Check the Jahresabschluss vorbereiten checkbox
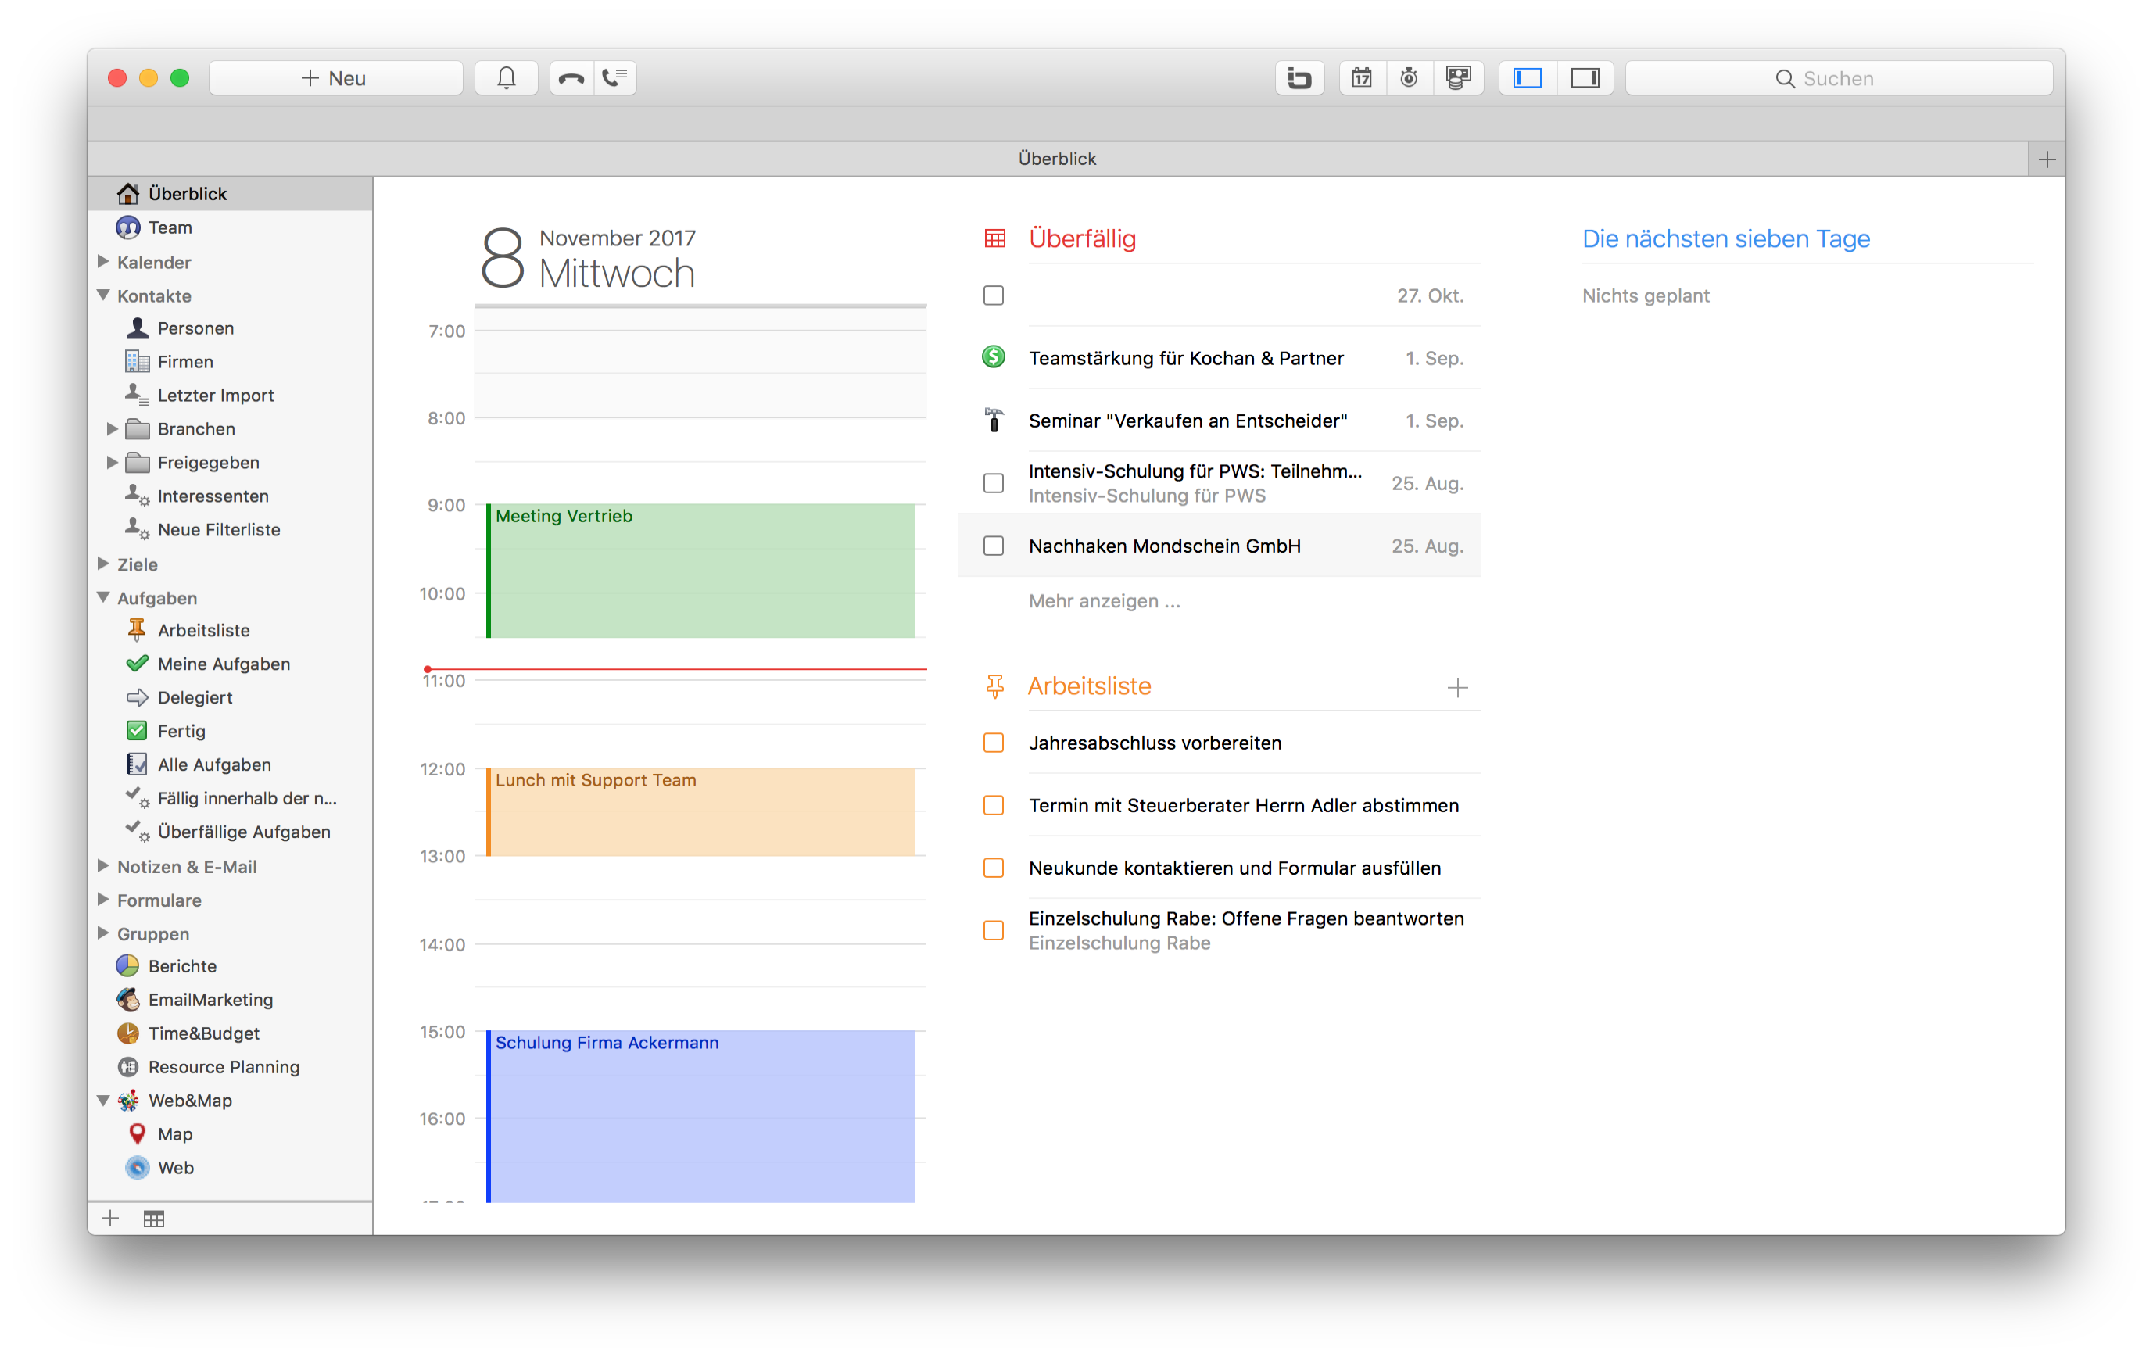 click(x=994, y=743)
